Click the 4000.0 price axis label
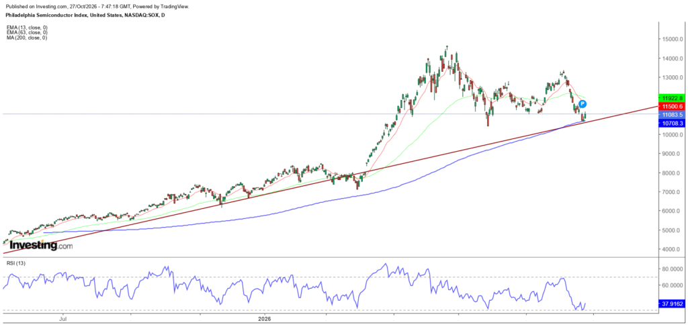Screen dimensions: 688x325 672,249
